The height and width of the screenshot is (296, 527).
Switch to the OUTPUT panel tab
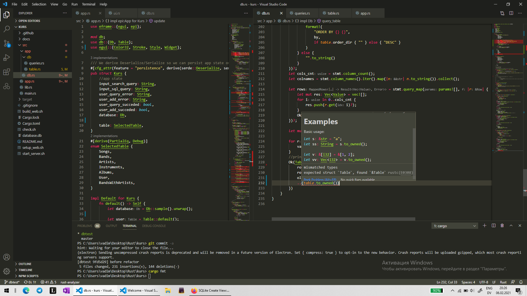pos(111,226)
